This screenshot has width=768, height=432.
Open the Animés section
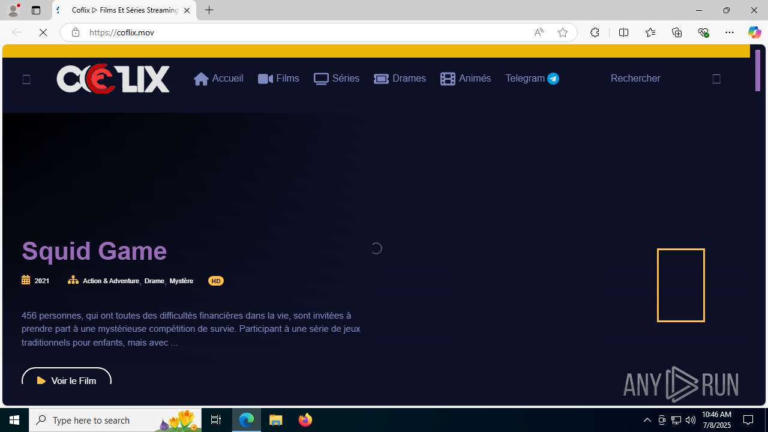466,79
